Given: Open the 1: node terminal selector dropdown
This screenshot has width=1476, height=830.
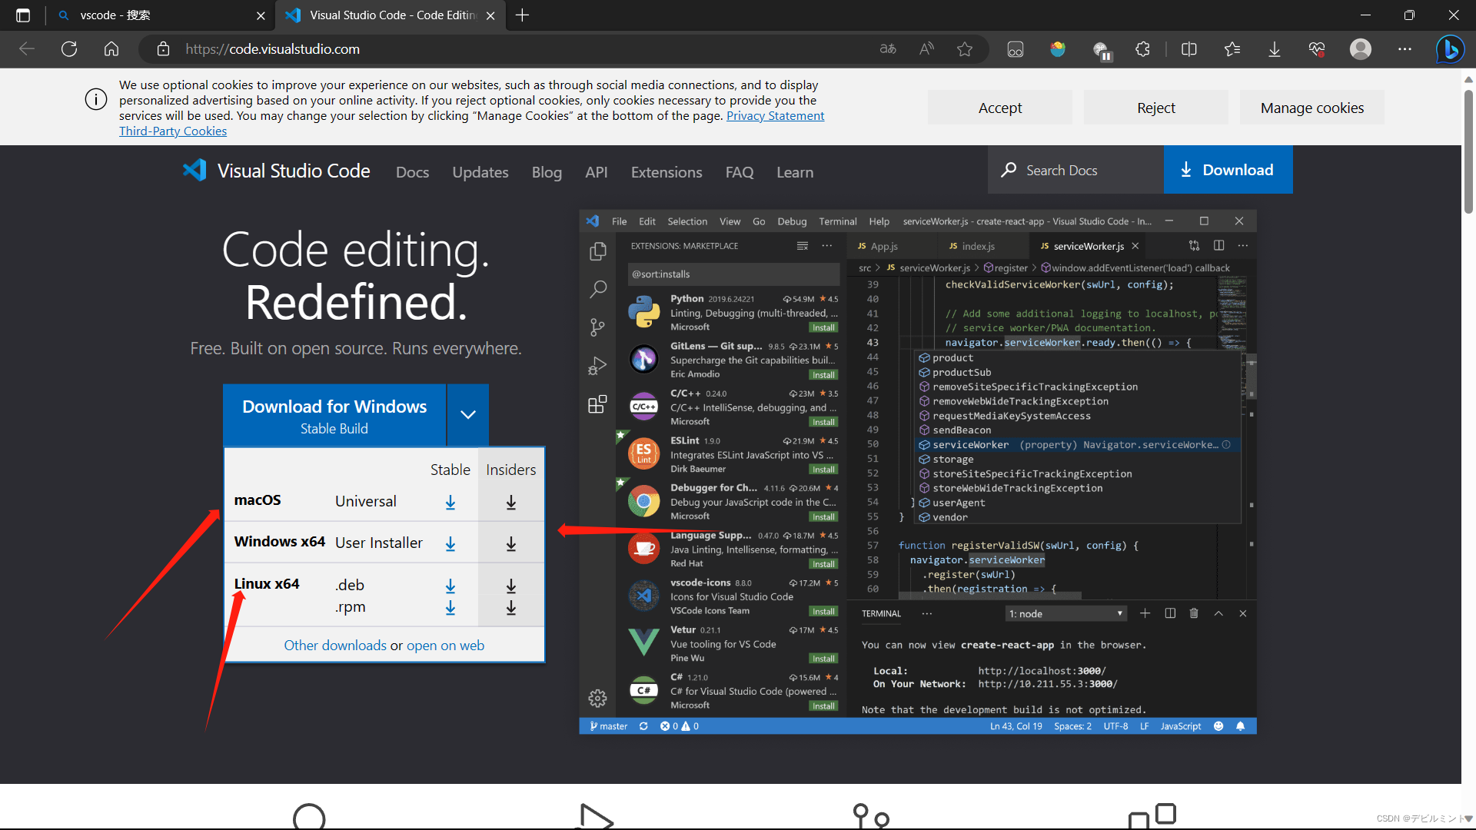Looking at the screenshot, I should pos(1065,613).
